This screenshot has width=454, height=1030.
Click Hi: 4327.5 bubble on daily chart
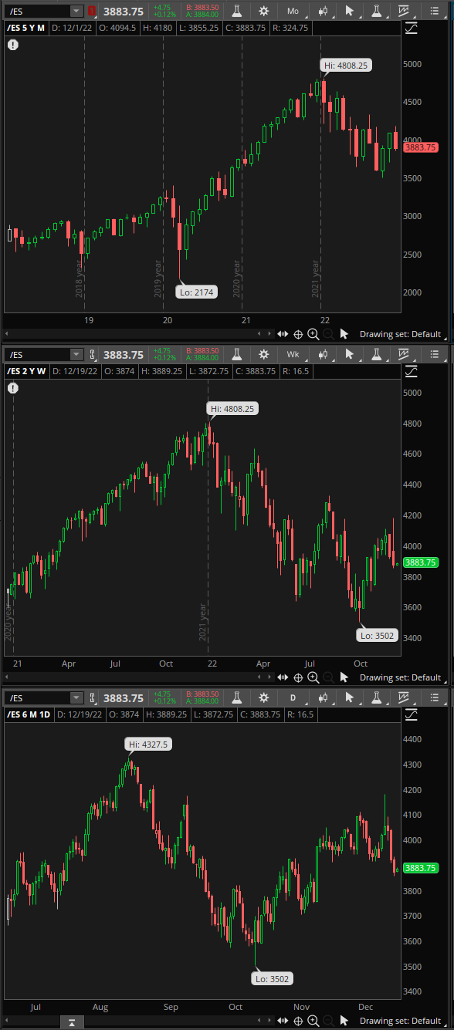pyautogui.click(x=148, y=745)
